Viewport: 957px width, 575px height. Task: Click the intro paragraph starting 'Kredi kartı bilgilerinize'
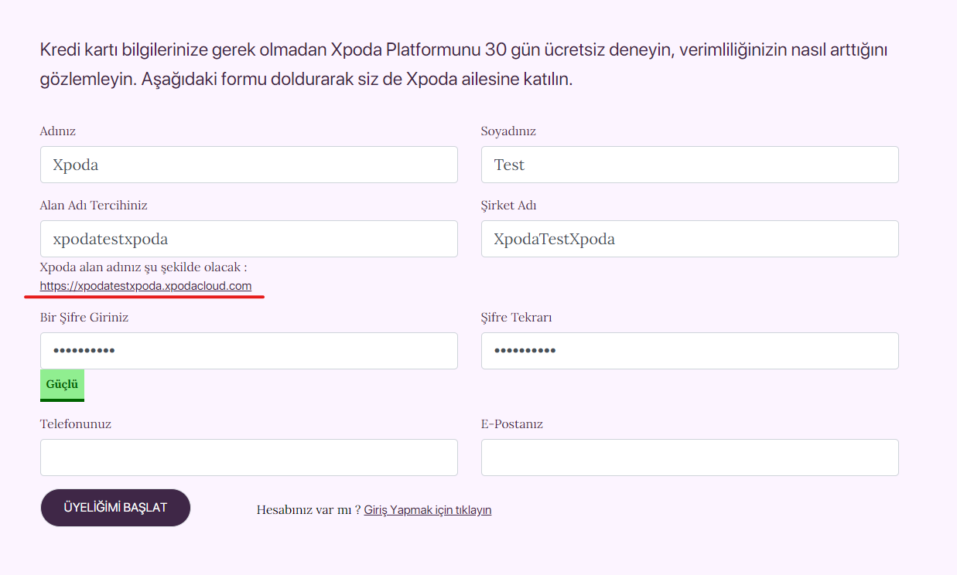pos(463,65)
